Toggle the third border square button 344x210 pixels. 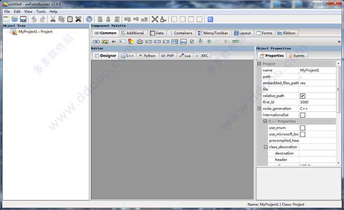coord(191,19)
